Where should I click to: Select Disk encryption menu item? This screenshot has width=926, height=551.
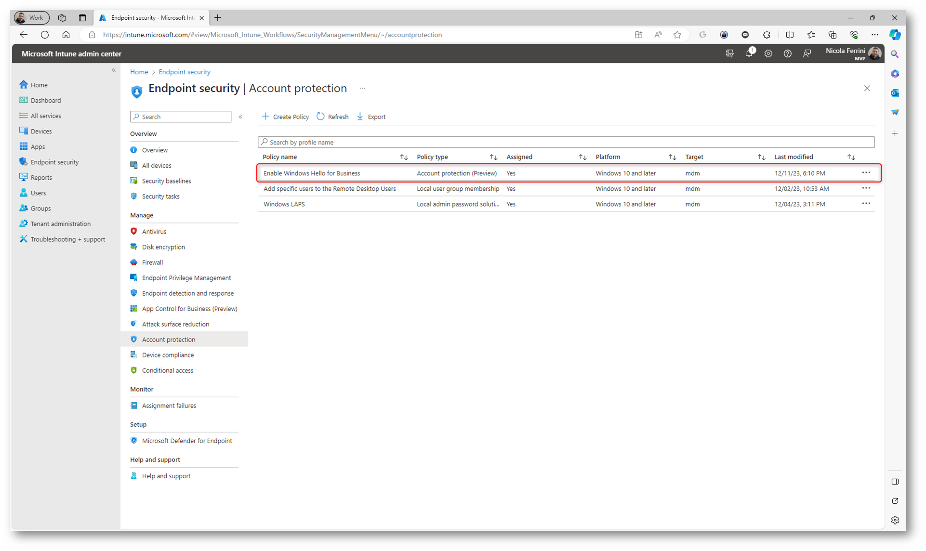point(163,247)
